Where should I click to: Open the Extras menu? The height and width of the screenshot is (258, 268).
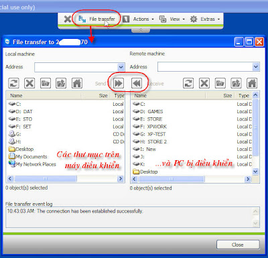coord(205,19)
